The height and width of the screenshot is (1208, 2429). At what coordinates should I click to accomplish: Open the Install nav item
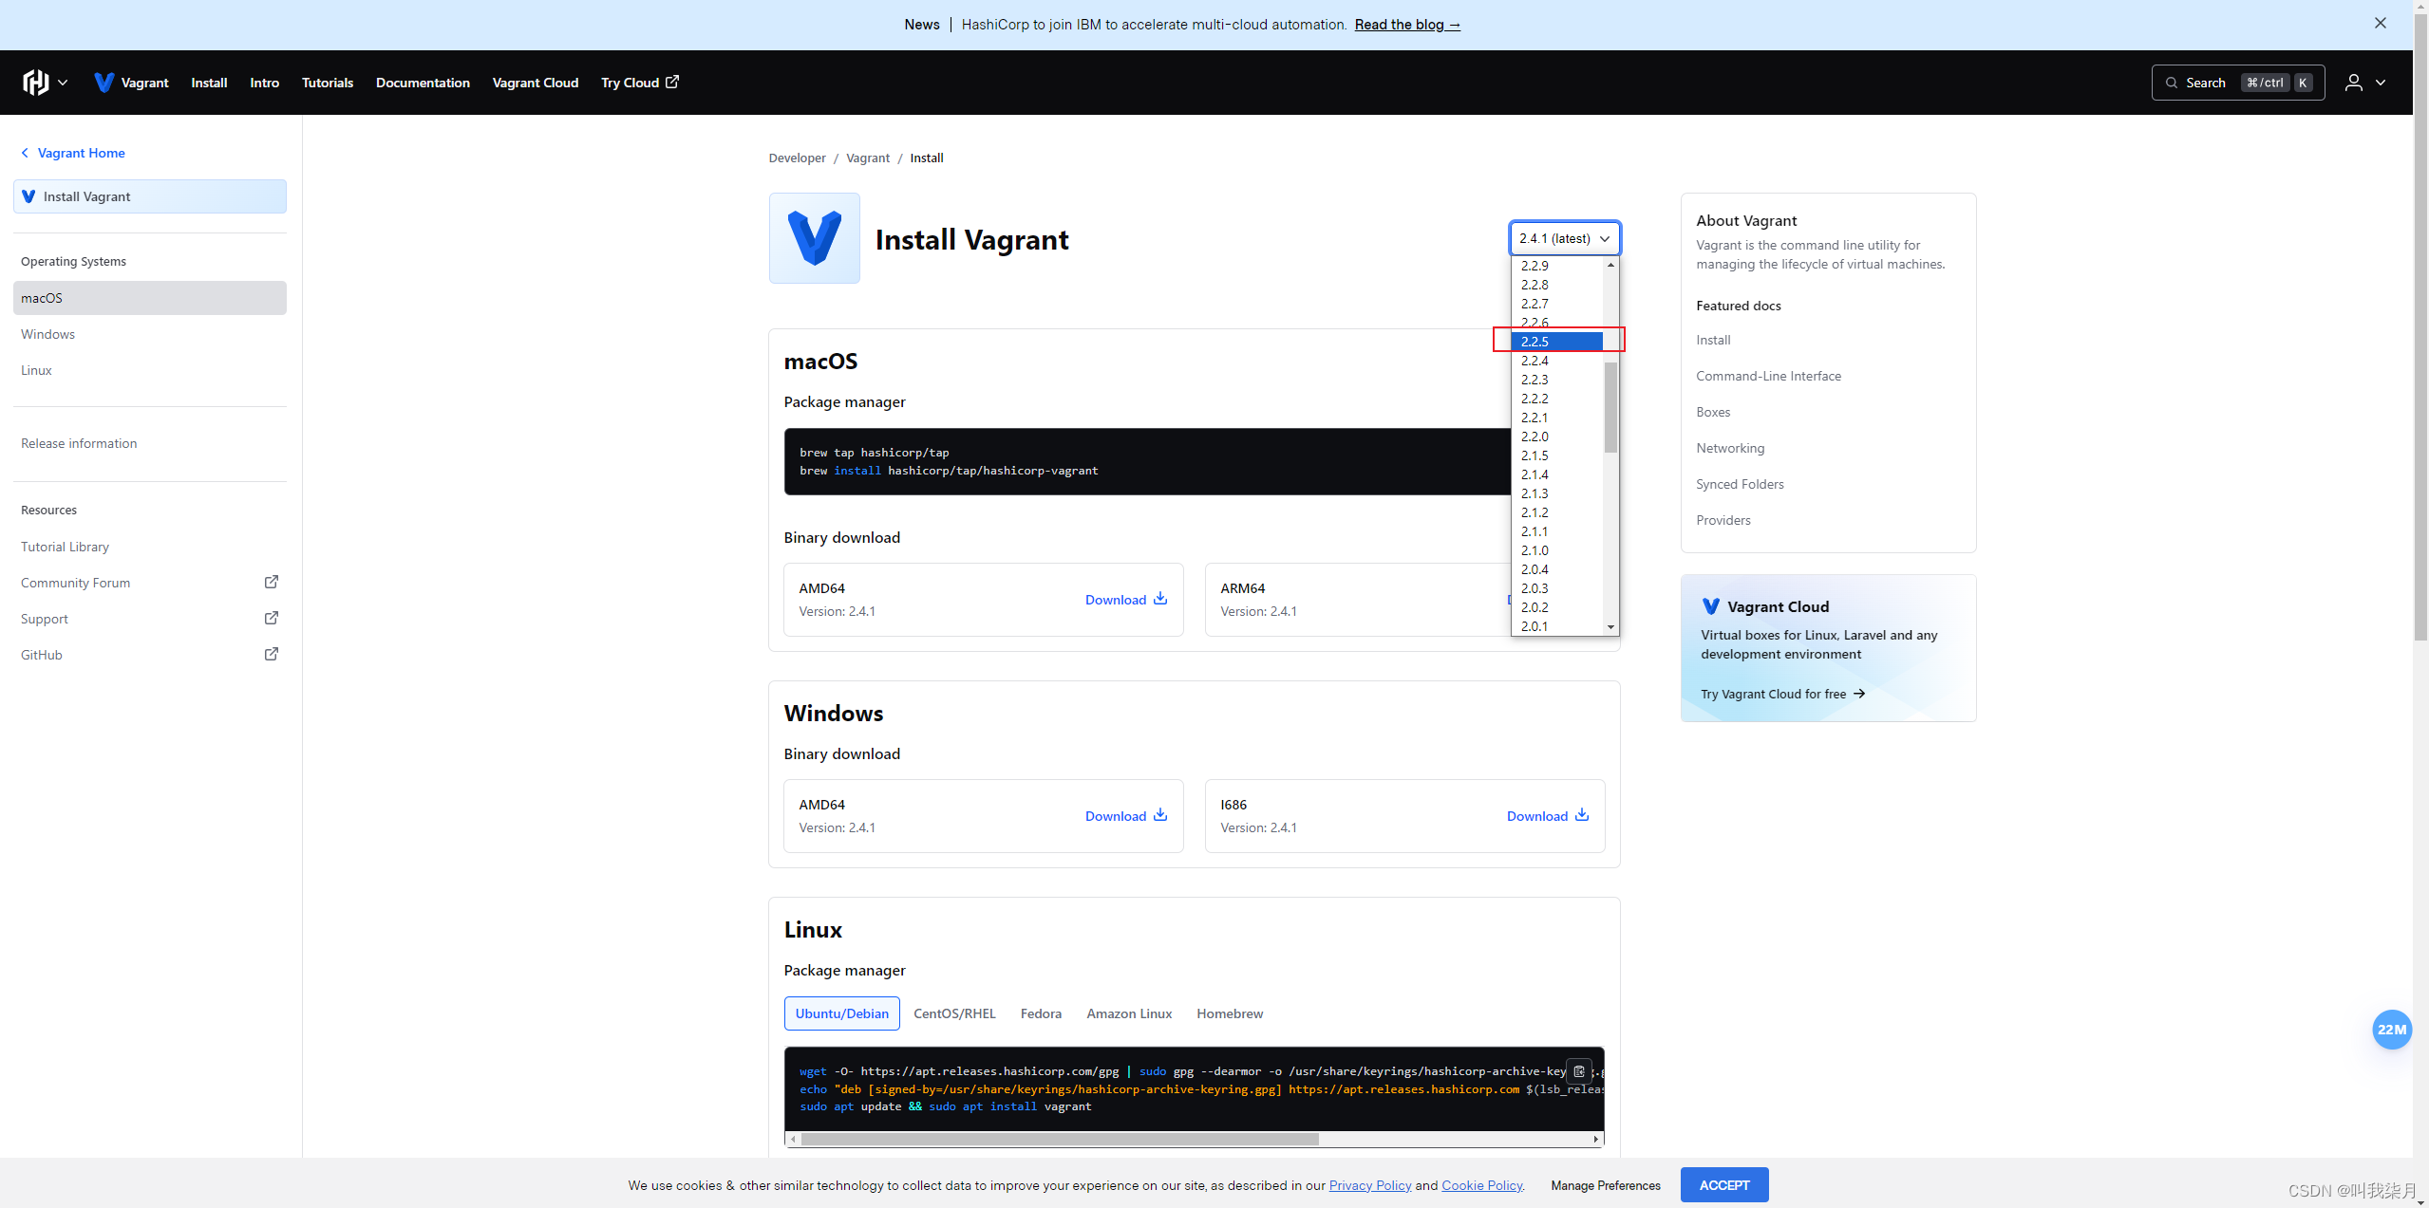tap(209, 83)
